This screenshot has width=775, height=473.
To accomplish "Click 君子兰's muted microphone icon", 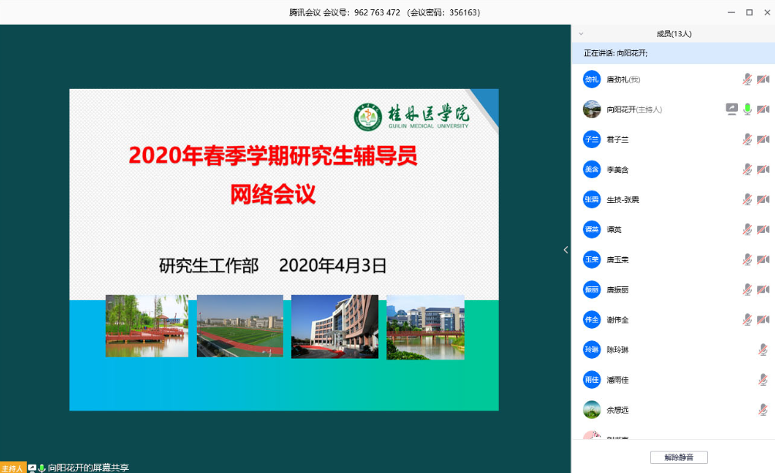I will coord(747,140).
